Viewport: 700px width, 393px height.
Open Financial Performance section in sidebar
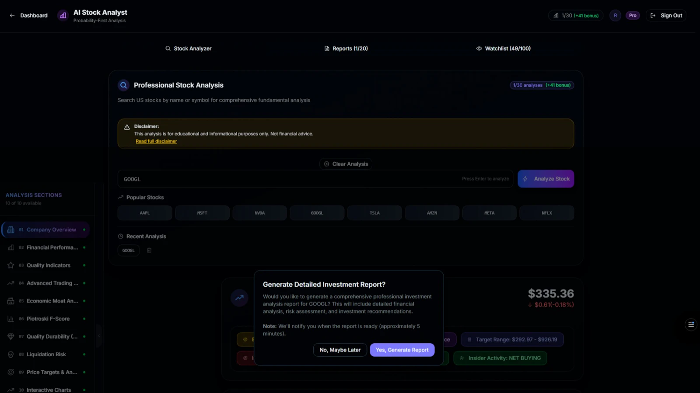point(46,247)
